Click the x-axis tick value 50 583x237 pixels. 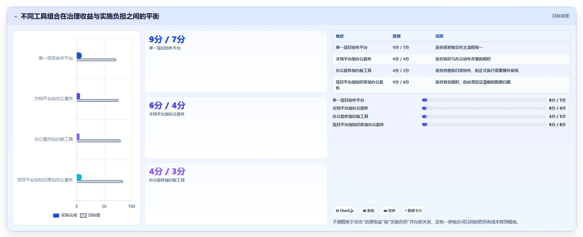click(104, 206)
